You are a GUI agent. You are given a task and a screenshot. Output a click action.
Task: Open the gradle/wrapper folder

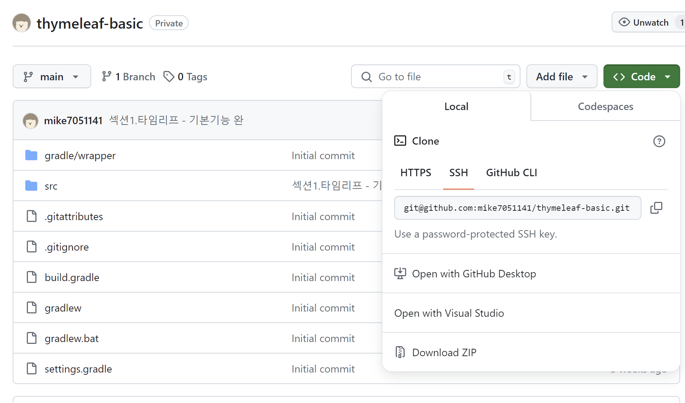tap(80, 155)
